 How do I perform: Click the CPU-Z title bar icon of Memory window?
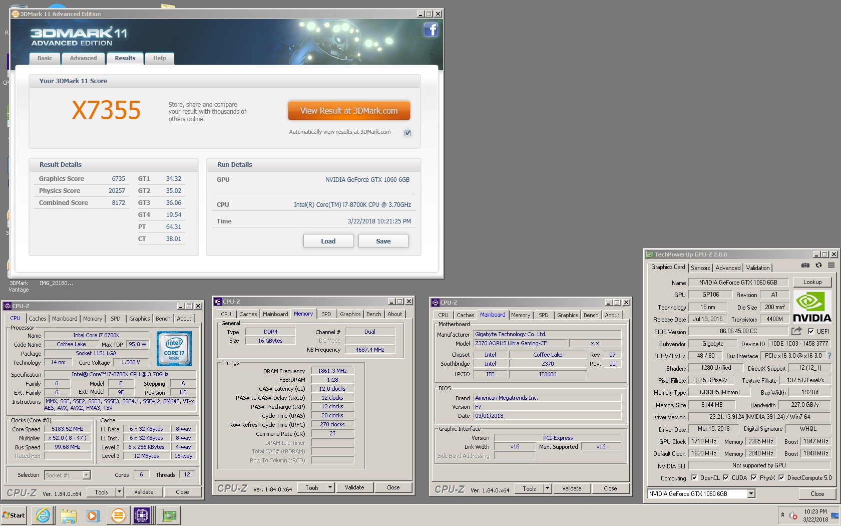[218, 302]
